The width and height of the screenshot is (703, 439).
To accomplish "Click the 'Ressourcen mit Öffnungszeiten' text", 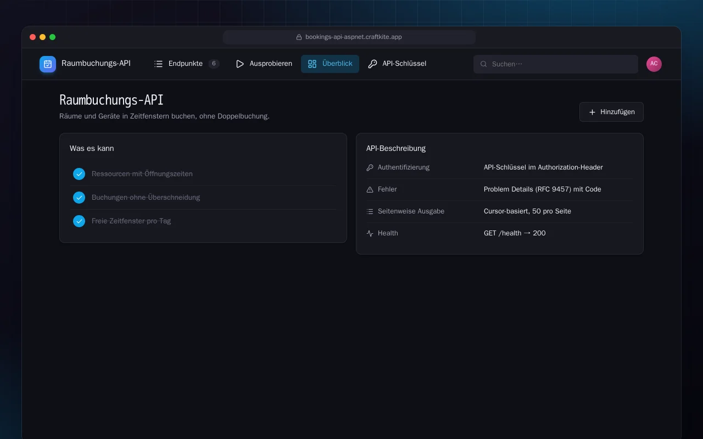I will (142, 174).
